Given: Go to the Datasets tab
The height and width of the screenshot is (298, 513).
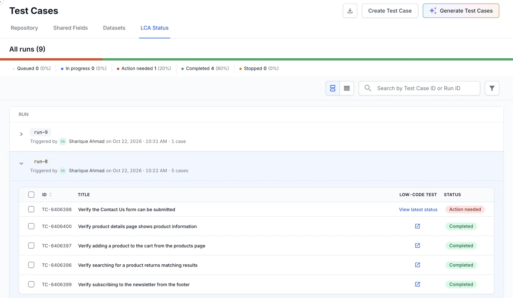Looking at the screenshot, I should pos(114,28).
